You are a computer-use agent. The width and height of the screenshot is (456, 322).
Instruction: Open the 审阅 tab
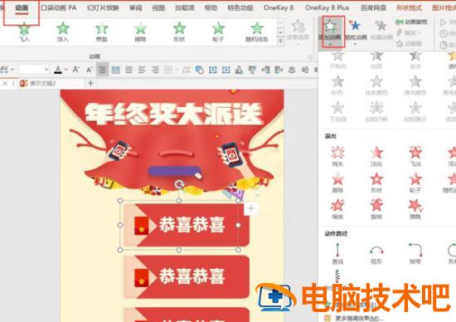(135, 7)
